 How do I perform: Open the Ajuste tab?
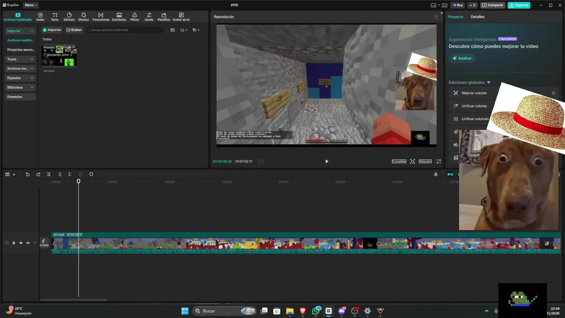coord(149,17)
